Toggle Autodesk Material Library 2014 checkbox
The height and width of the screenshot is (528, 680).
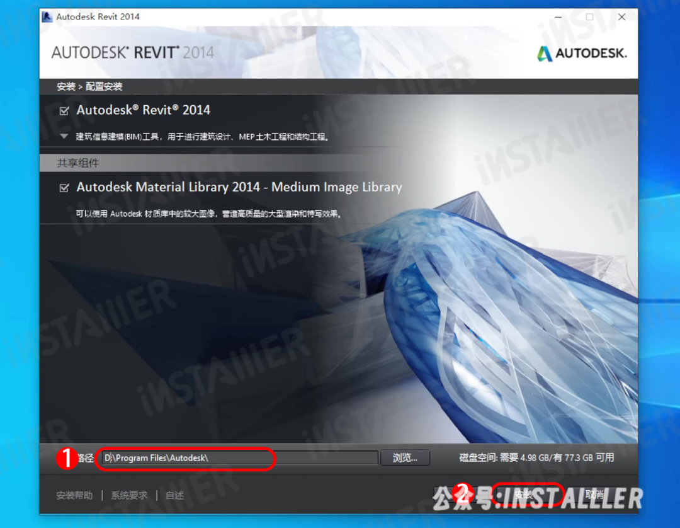(64, 188)
